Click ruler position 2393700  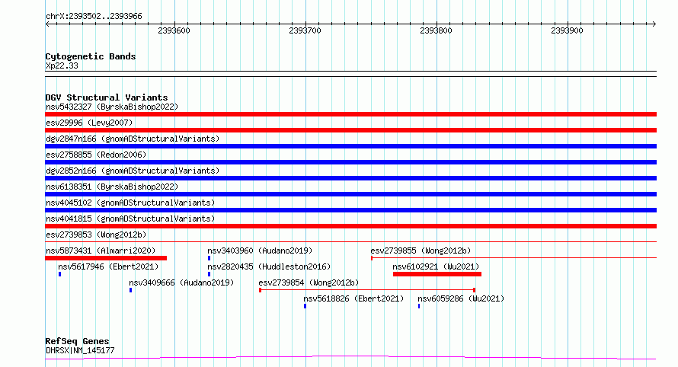(x=305, y=30)
